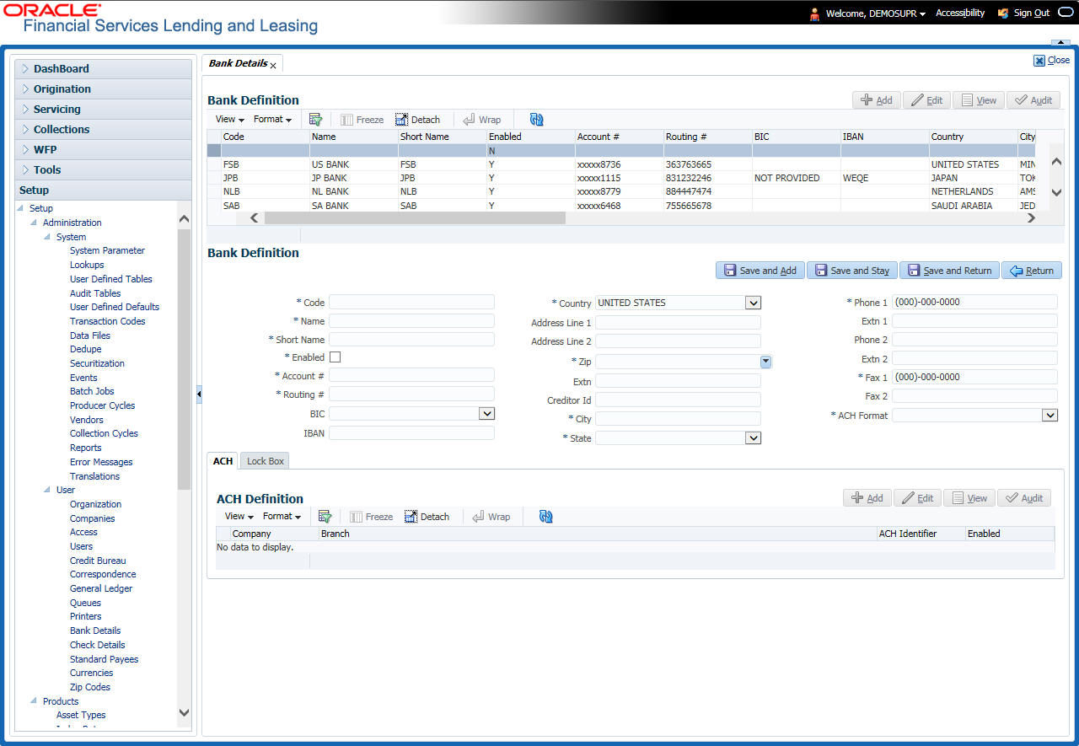The image size is (1079, 746).
Task: Click the Save and Return button
Action: 950,271
